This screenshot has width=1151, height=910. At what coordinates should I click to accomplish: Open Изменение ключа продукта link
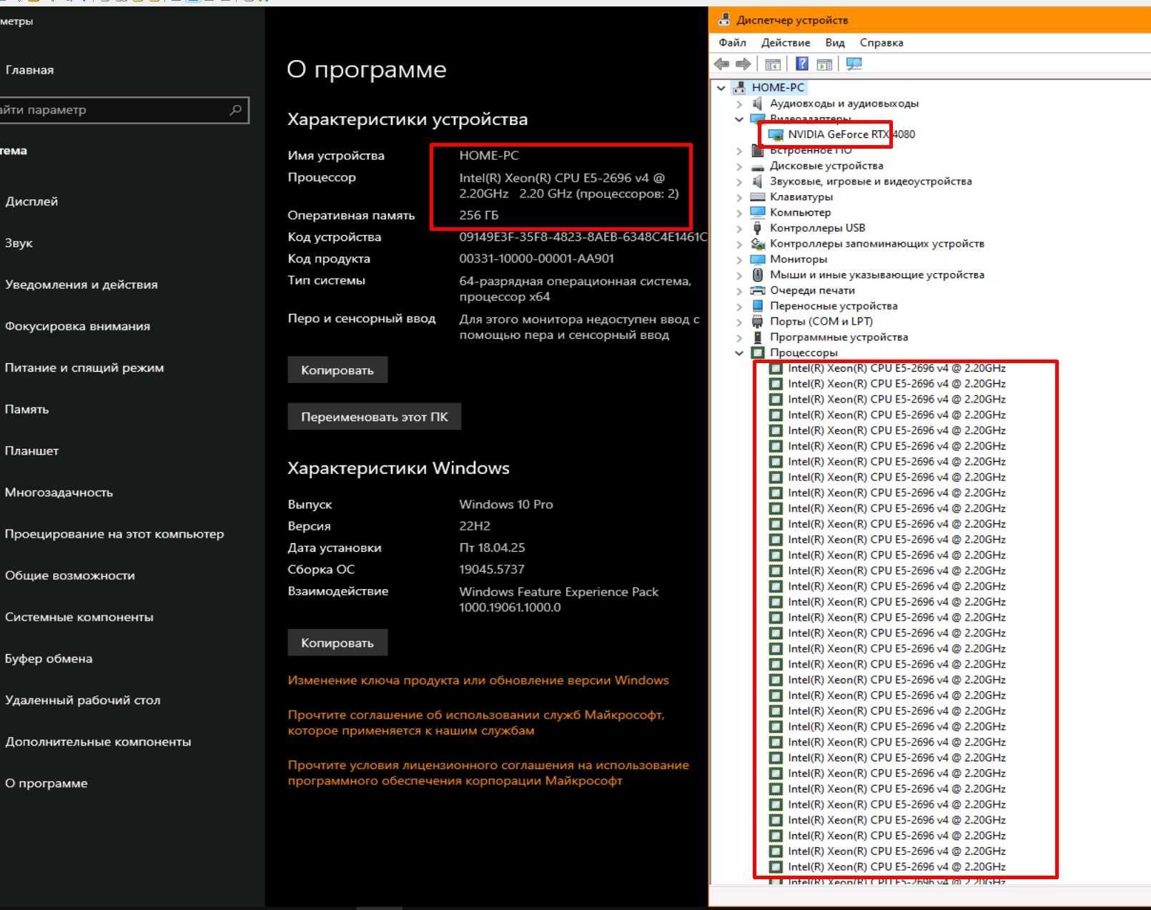click(478, 681)
